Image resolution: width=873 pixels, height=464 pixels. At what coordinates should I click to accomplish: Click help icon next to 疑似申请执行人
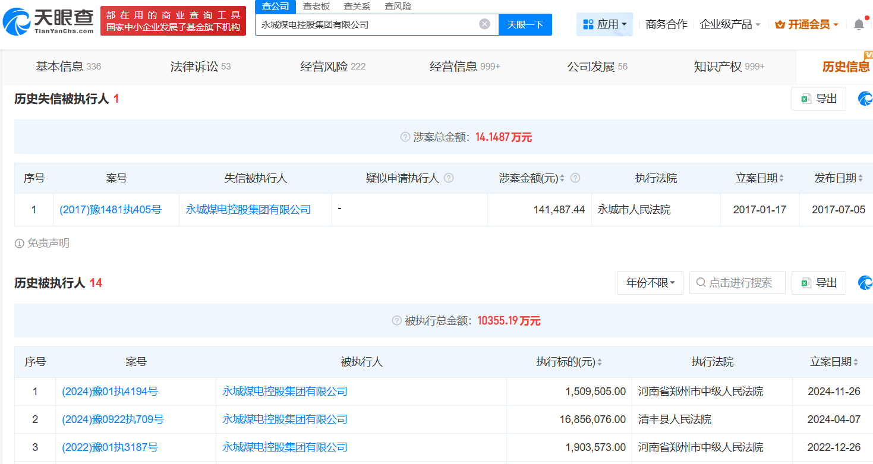tap(449, 178)
